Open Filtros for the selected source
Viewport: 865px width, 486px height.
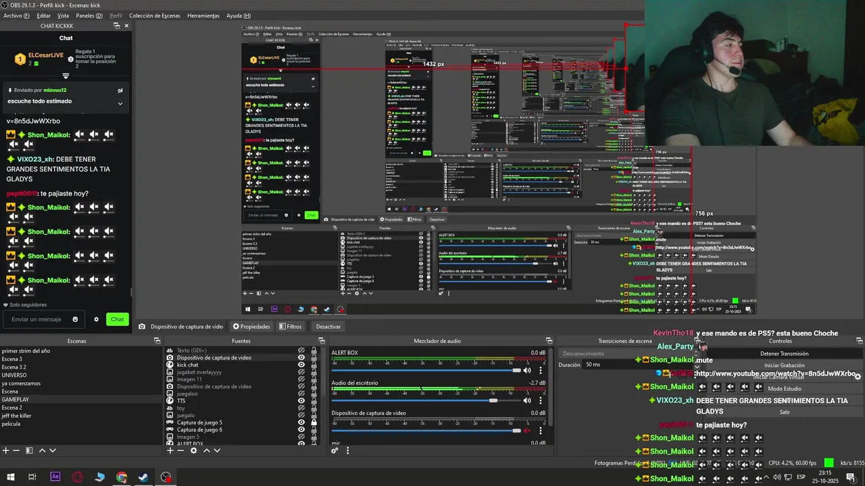click(x=290, y=327)
